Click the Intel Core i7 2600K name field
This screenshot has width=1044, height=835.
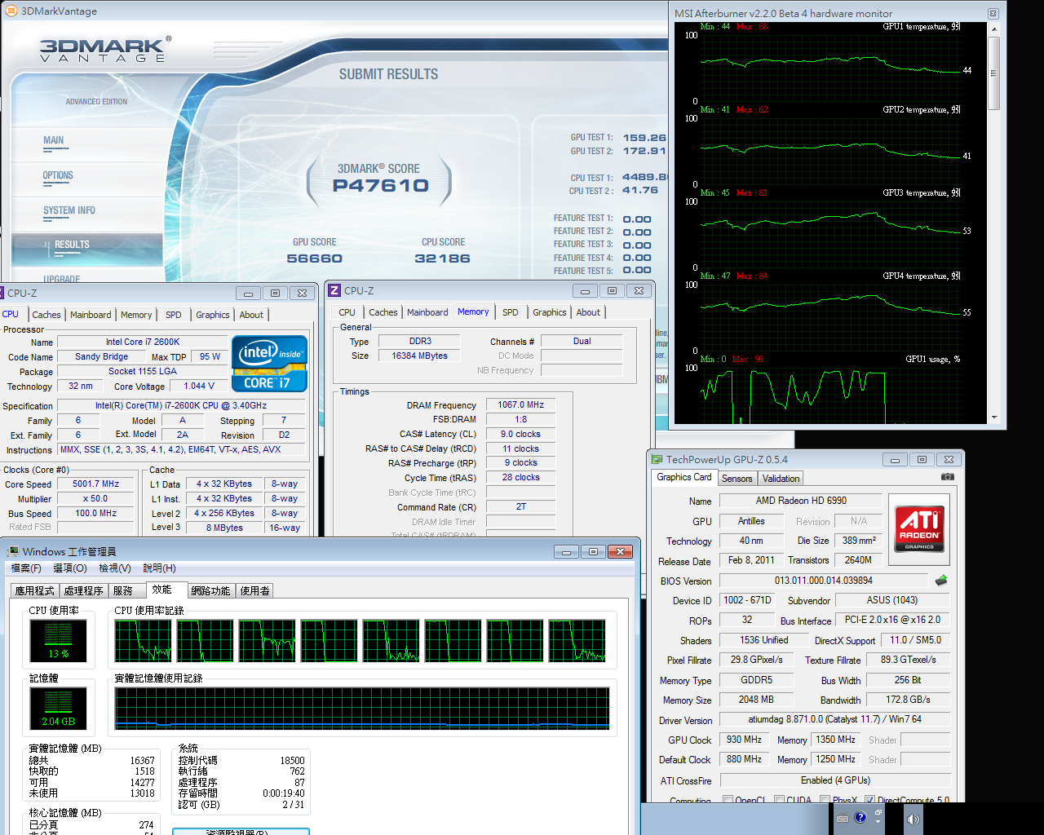tap(143, 342)
